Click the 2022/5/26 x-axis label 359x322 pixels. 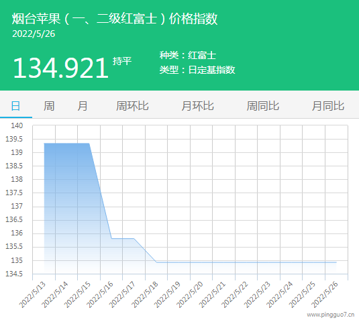point(325,295)
